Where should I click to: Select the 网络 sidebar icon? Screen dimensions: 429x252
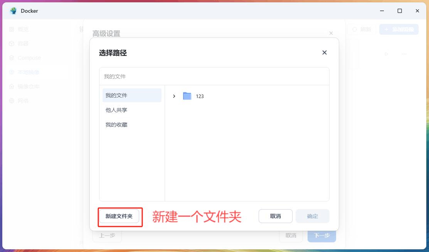12,101
